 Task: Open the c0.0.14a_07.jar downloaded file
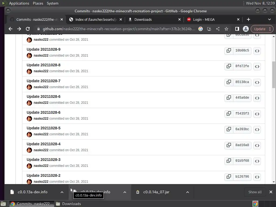(156, 192)
